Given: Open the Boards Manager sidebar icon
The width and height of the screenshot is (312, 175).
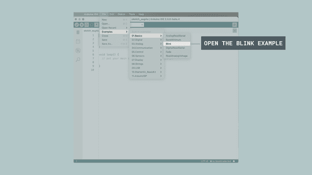Looking at the screenshot, I should [78, 42].
